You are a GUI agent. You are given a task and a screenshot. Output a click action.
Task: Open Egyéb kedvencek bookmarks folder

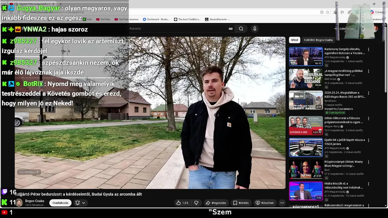click(374, 19)
